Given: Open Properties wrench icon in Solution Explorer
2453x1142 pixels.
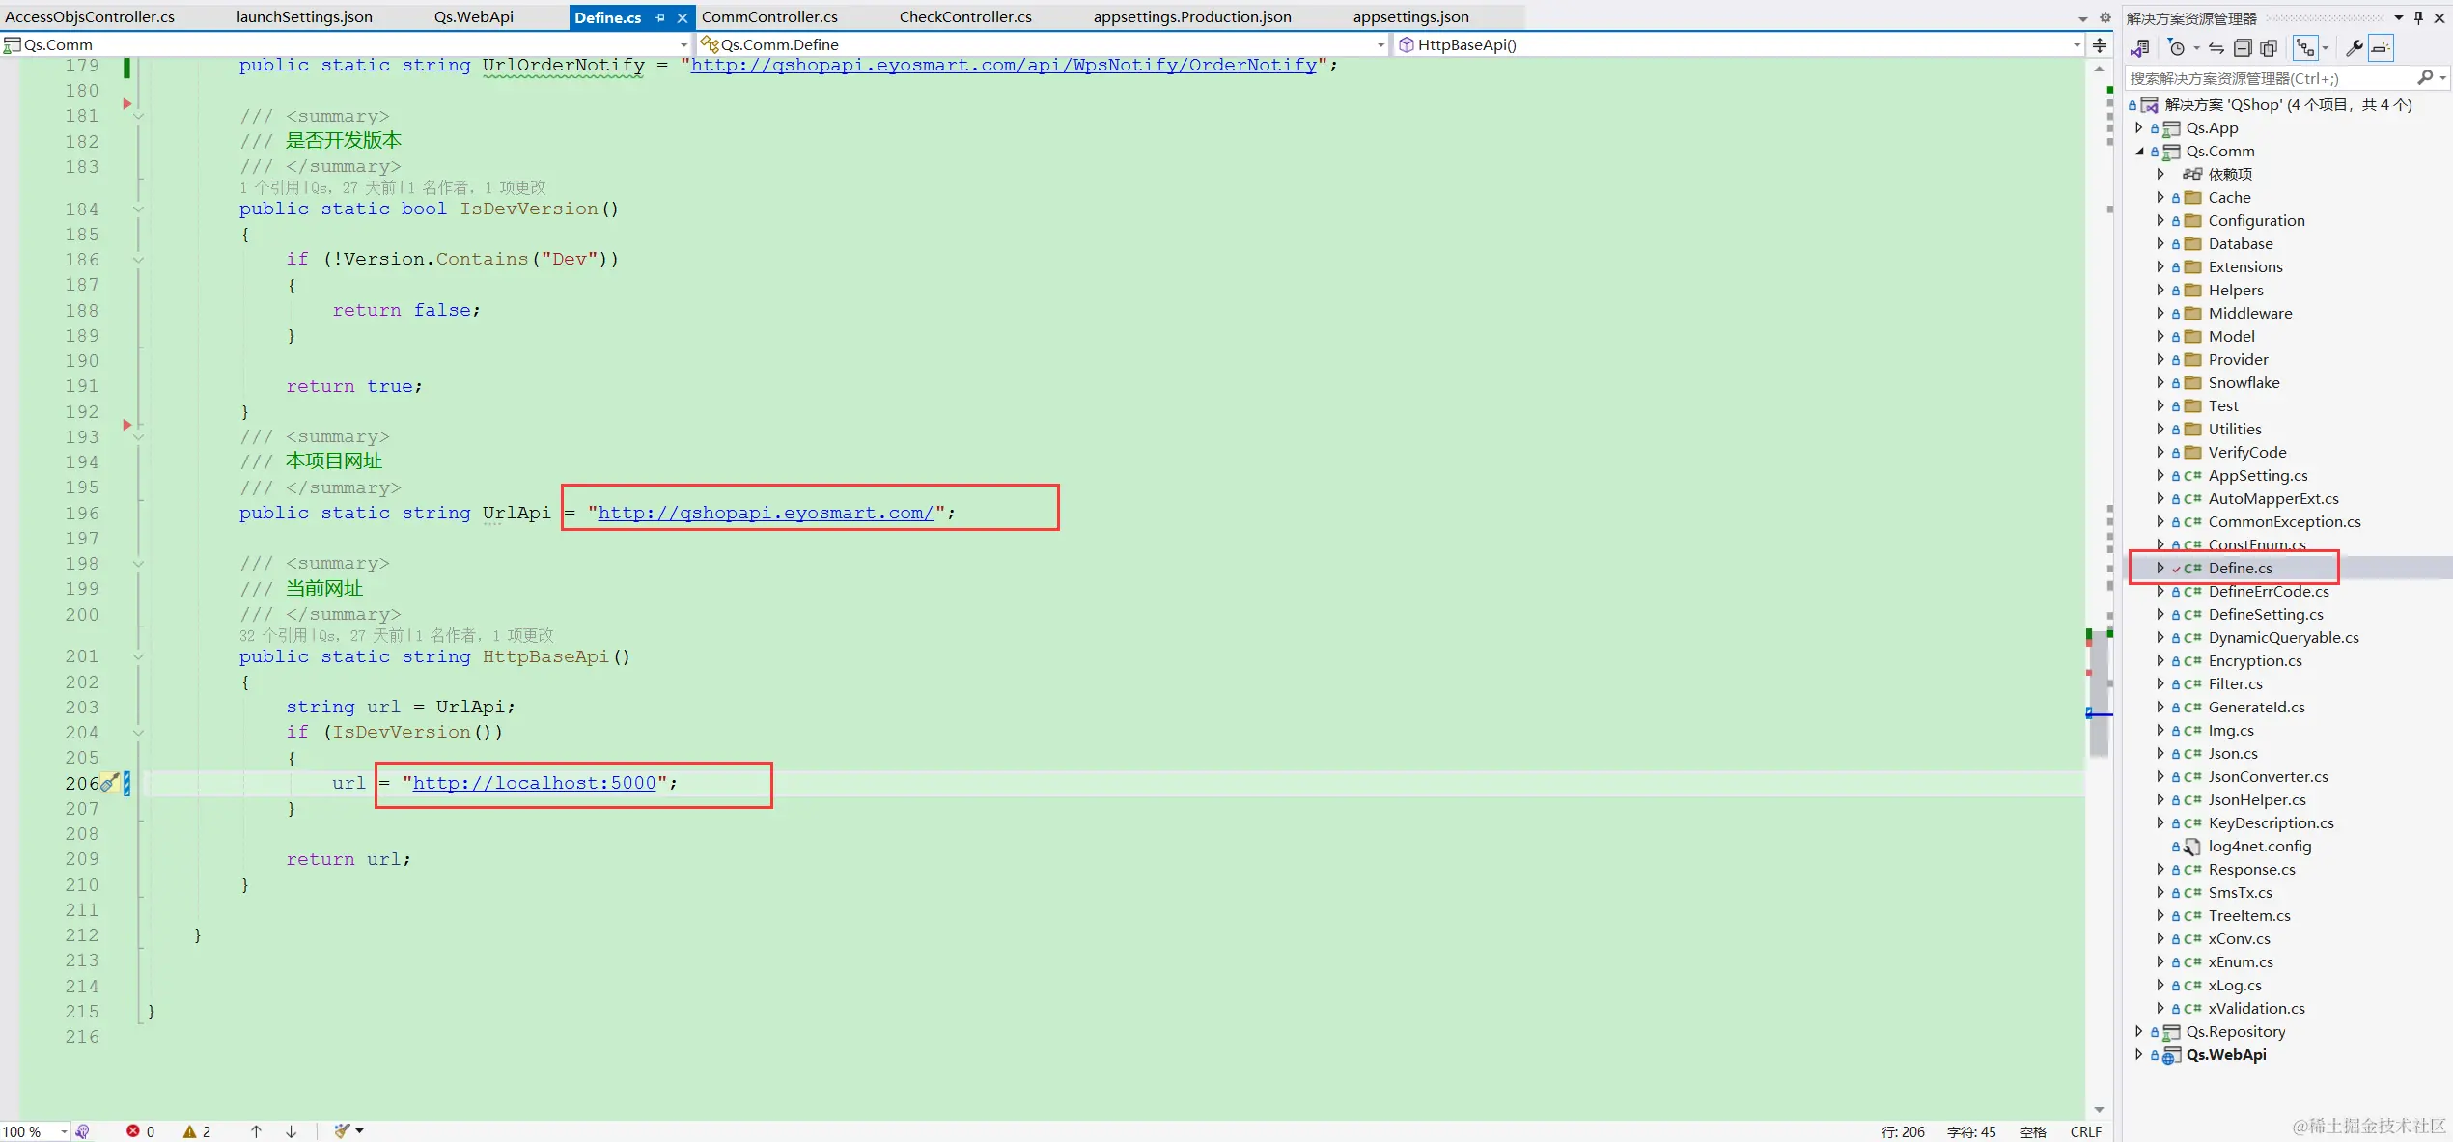Looking at the screenshot, I should pyautogui.click(x=2354, y=48).
